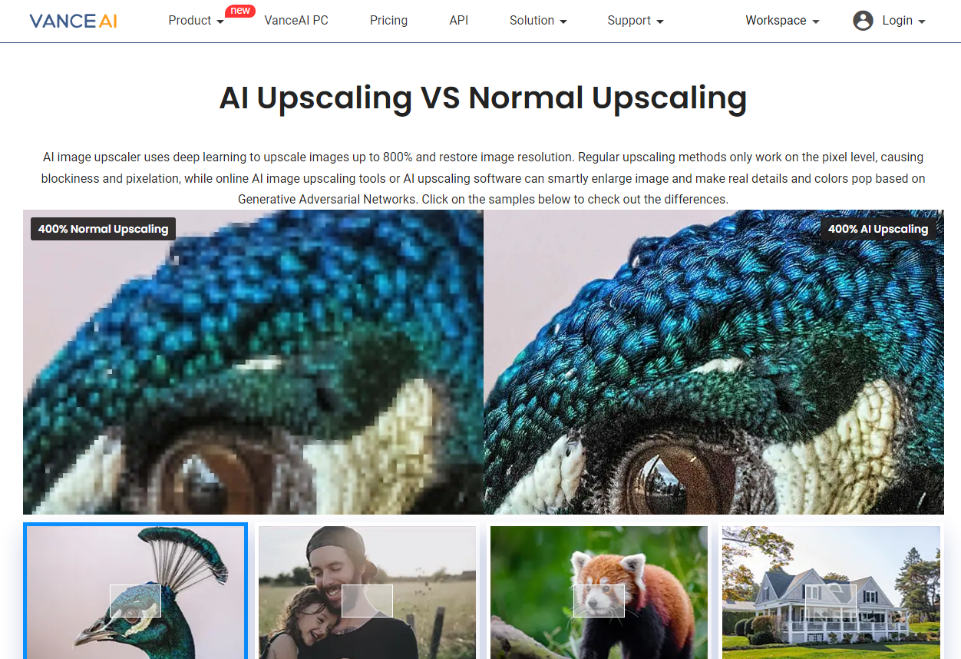Click the 400% Normal Upscaling label

tap(103, 229)
